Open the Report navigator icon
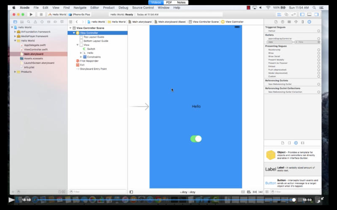Viewport: 337px width, 210px height. (62, 22)
